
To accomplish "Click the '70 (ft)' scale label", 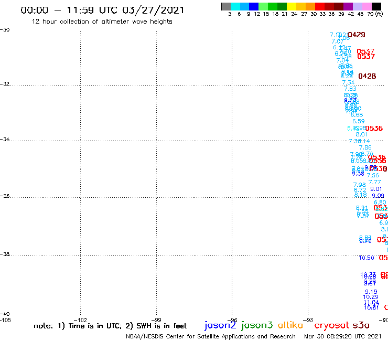I will click(x=375, y=14).
